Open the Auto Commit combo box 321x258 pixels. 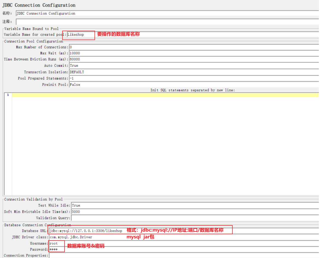[x=191, y=66]
